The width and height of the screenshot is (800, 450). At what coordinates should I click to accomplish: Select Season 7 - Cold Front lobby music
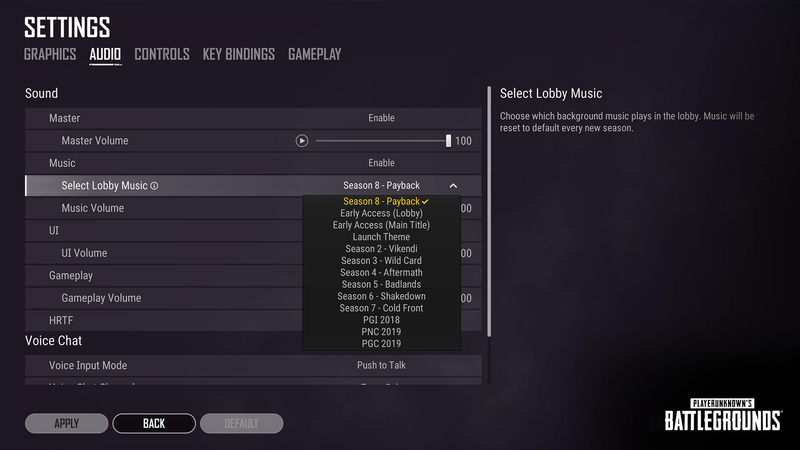pos(381,307)
